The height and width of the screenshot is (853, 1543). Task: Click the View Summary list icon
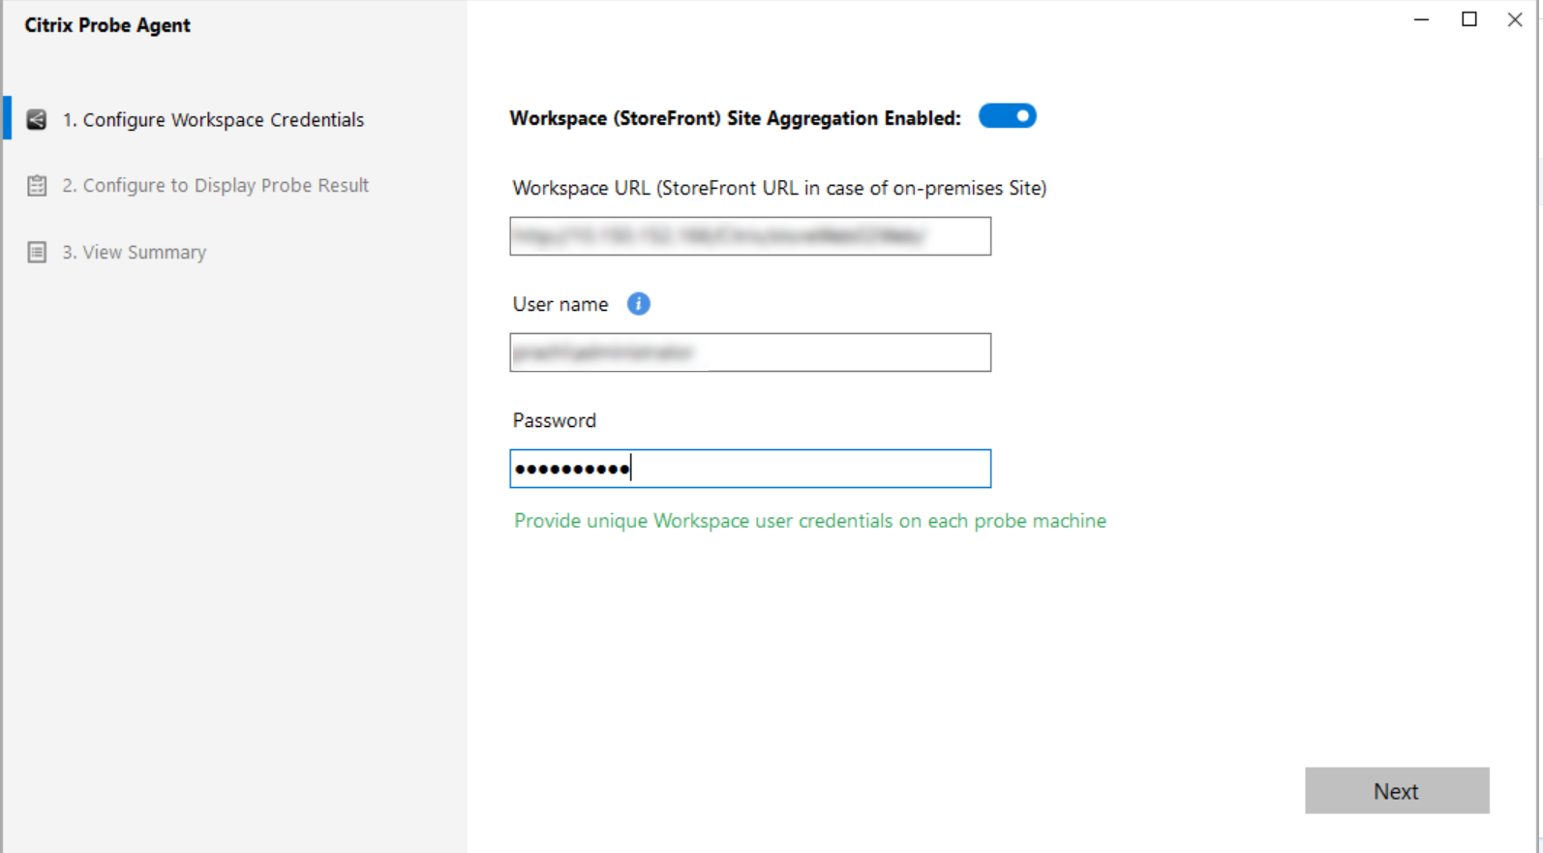[37, 253]
